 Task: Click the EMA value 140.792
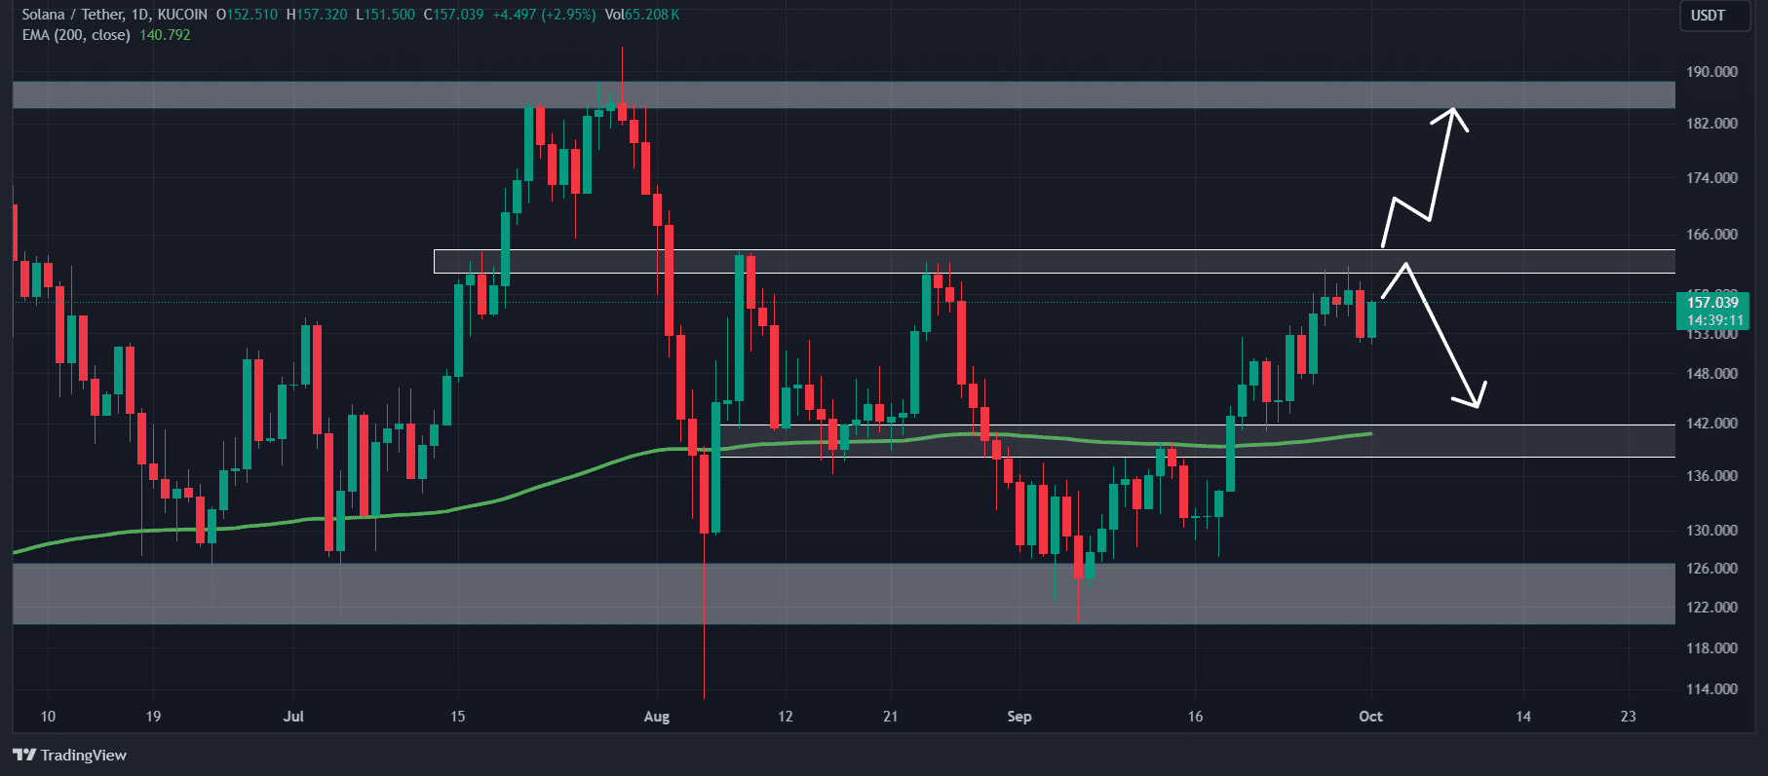pyautogui.click(x=165, y=35)
